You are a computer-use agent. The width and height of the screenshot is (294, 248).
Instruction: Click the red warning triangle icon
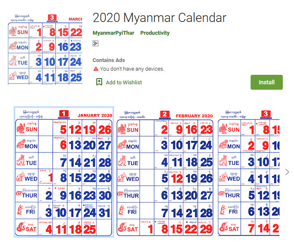(x=96, y=69)
